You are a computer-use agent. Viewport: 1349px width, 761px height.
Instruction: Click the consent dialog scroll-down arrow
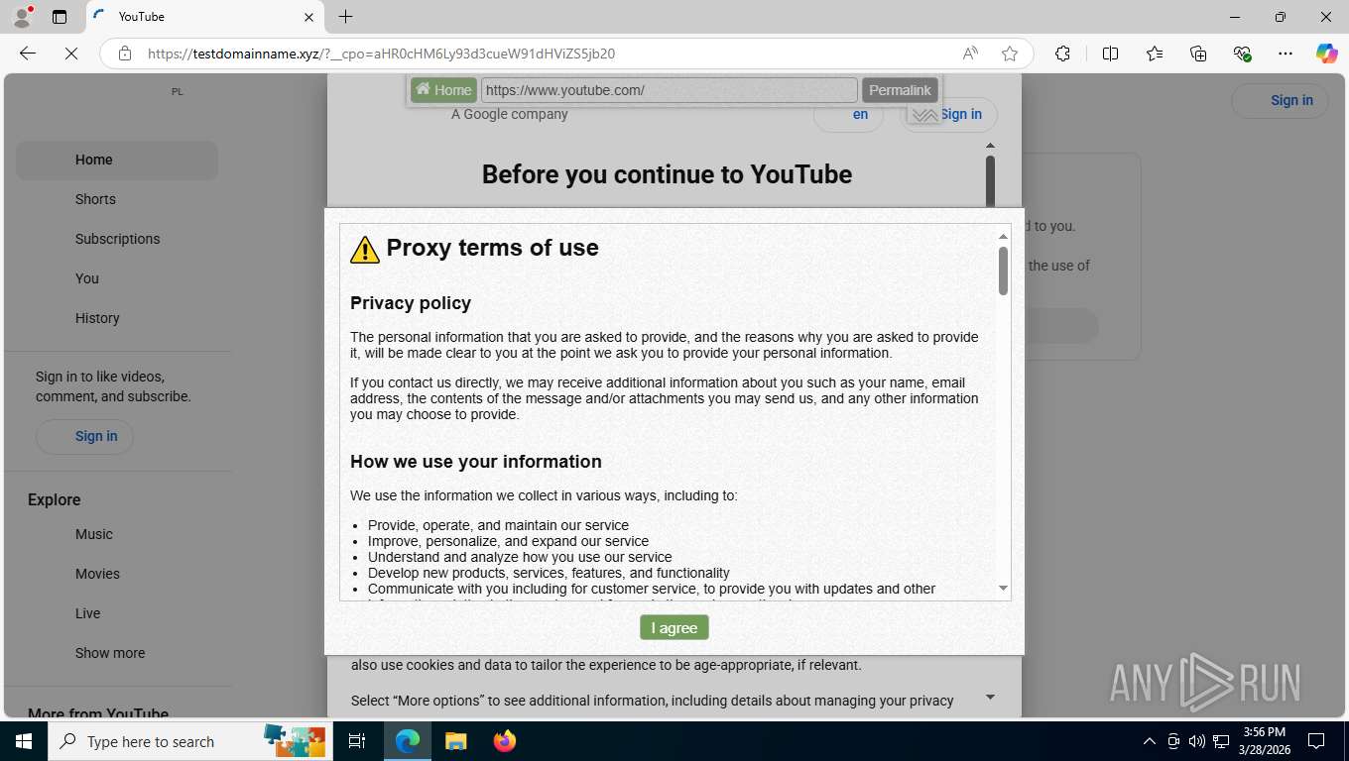pos(990,698)
